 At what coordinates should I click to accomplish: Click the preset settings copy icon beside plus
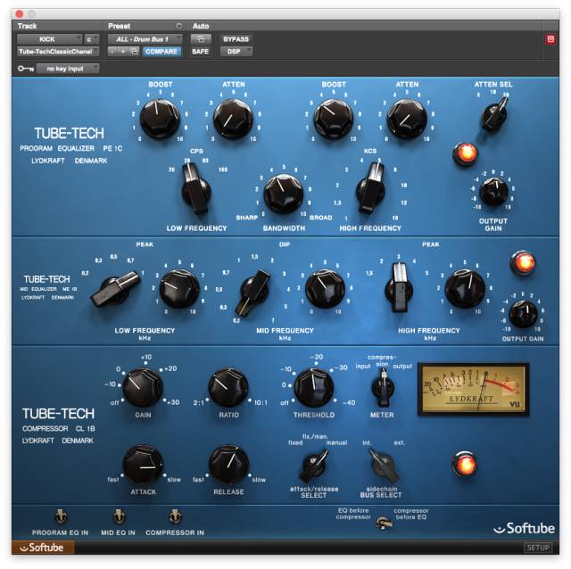coord(134,52)
